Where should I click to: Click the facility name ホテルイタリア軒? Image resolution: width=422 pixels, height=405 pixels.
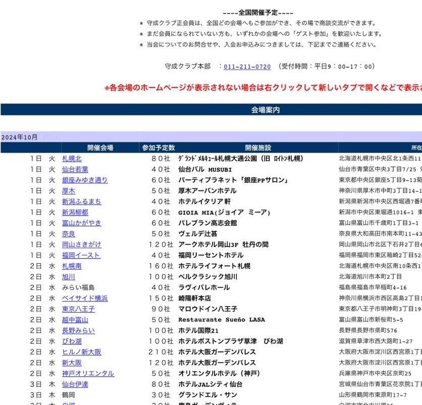coord(204,201)
